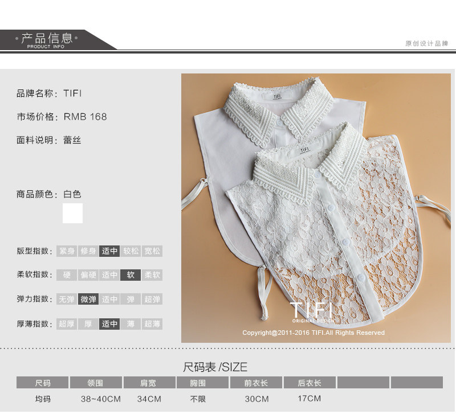The width and height of the screenshot is (456, 414).
Task: Click the 厚薄指数 label
Action: coord(34,324)
